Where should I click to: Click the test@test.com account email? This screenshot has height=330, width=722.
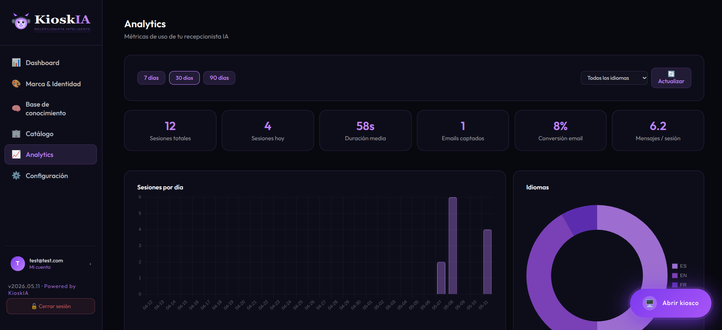(x=46, y=260)
